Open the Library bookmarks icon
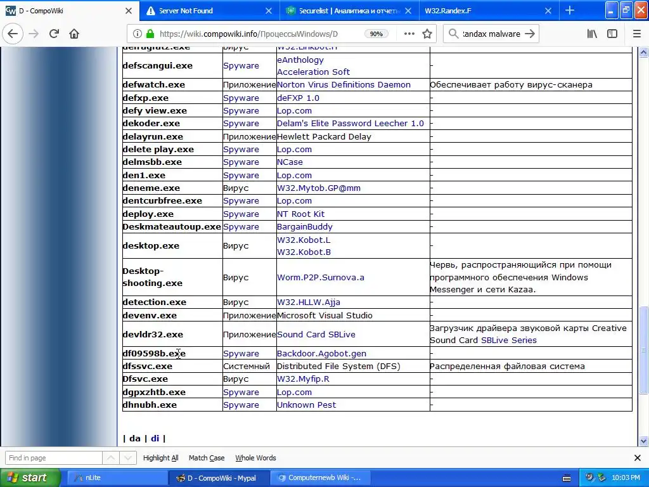Screen dimensions: 649x487 [x=592, y=34]
